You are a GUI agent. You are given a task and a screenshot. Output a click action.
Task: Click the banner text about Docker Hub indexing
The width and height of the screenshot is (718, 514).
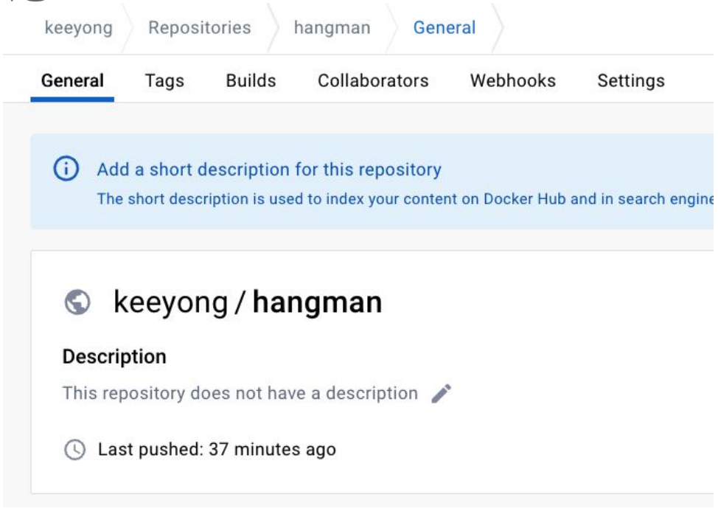point(405,199)
